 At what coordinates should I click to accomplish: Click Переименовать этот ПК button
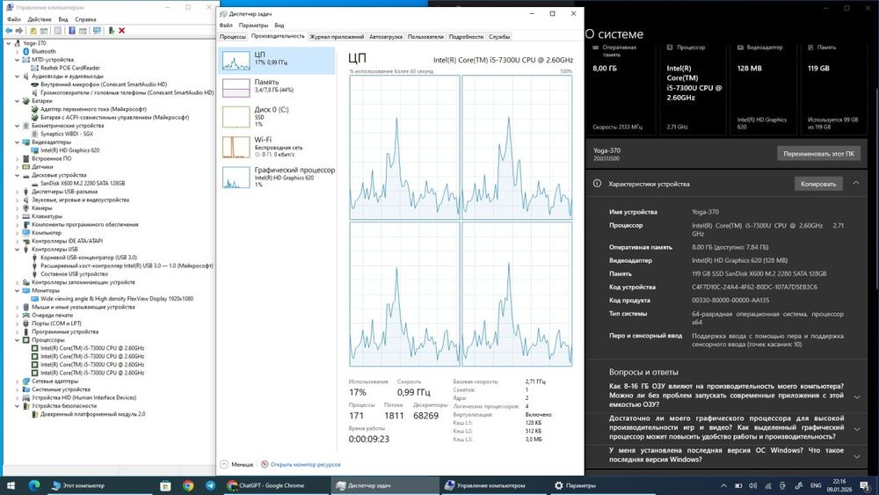coord(818,154)
